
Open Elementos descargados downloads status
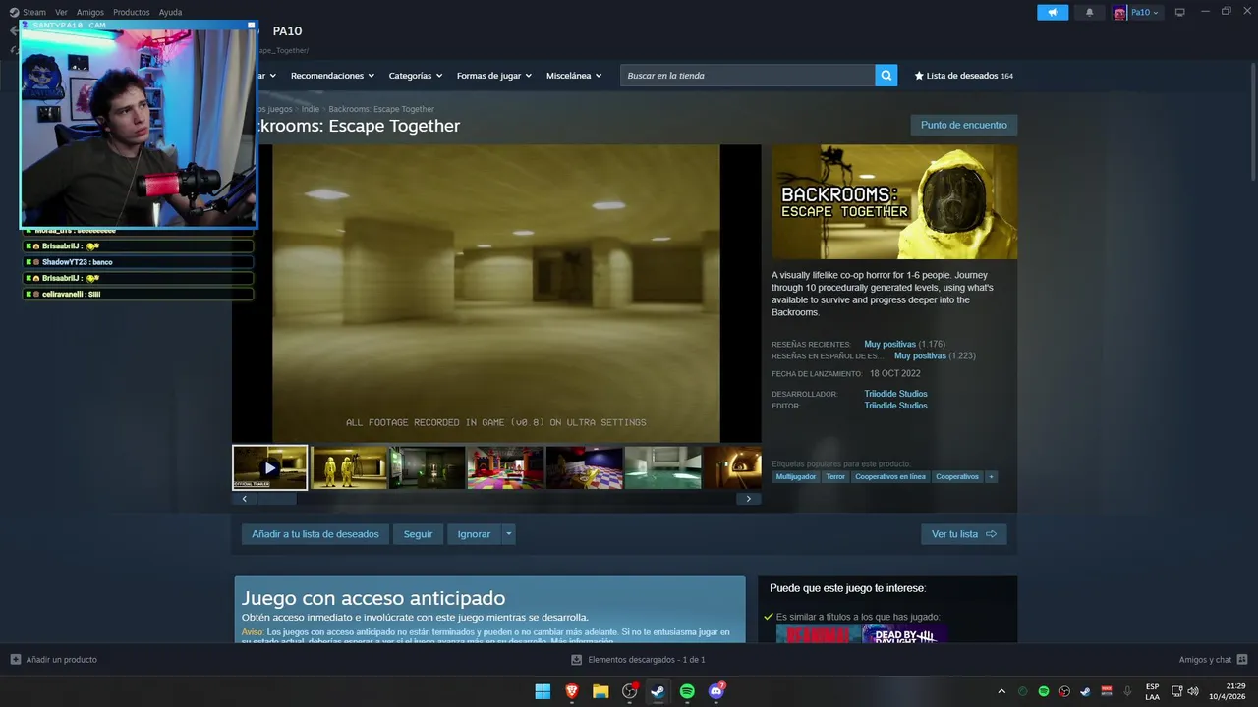tap(638, 660)
